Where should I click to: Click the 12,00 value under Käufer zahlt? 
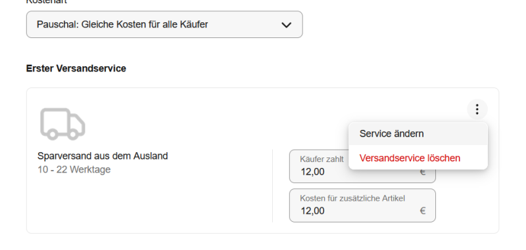[x=313, y=172]
